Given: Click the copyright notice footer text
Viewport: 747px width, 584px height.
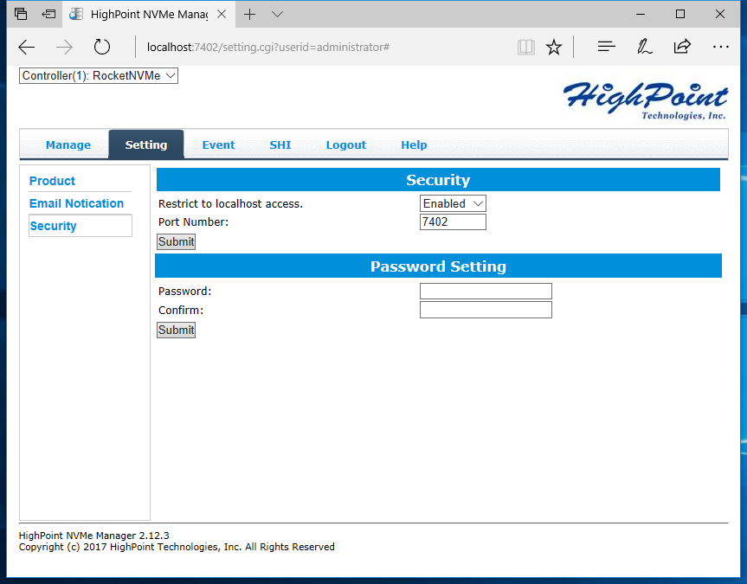Looking at the screenshot, I should click(x=177, y=547).
